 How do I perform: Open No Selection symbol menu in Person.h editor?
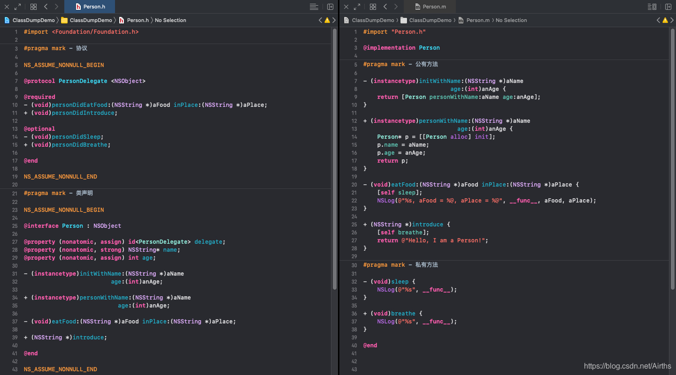[x=170, y=20]
